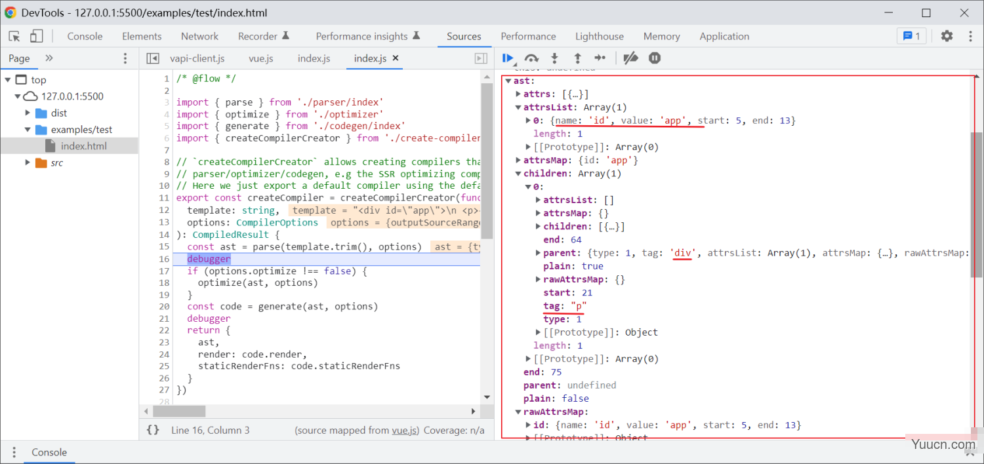Screen dimensions: 984x464
Task: Collapse the attrsList Array(1) property
Action: 518,107
